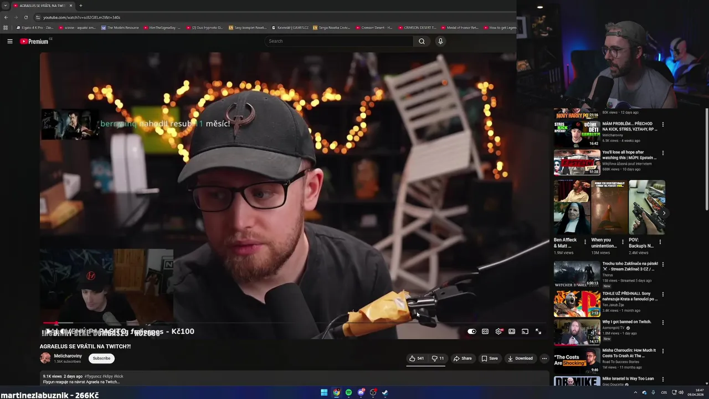
Task: Open Kalendář GAMES.CZ bookmark
Action: 290,27
